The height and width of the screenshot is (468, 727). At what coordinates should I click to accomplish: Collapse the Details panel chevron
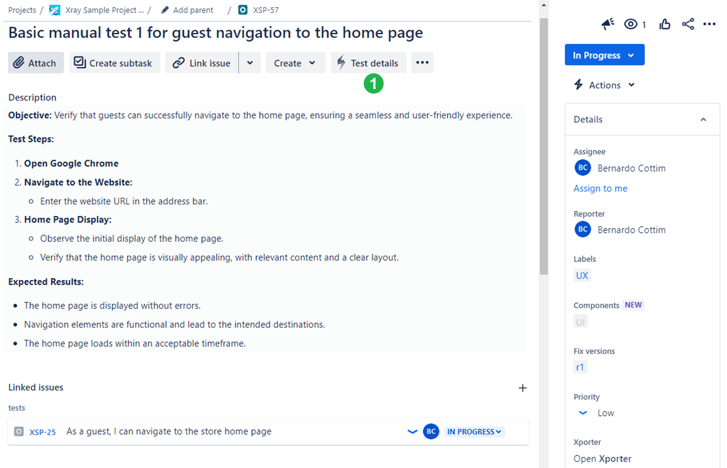703,119
